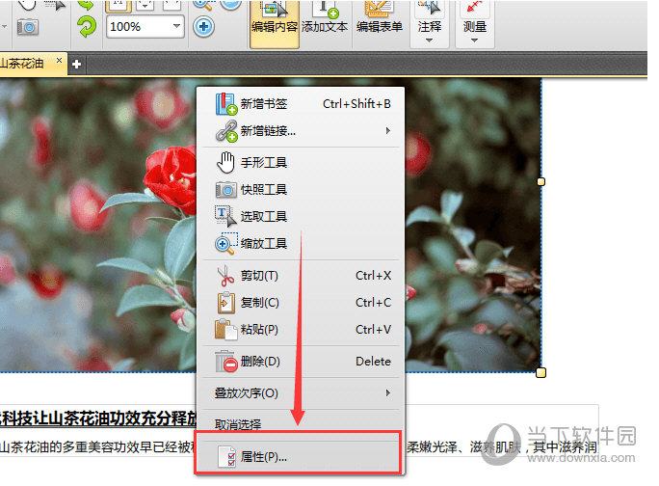Select 手形工具 hand tool menu item

pos(301,162)
